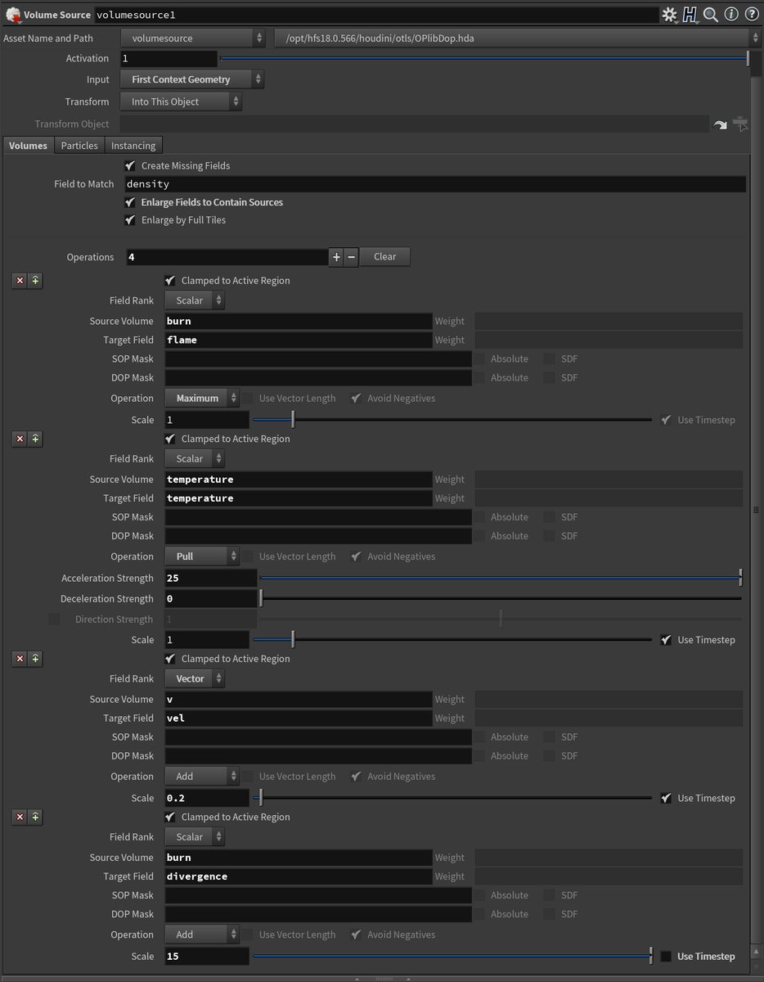
Task: Remove the v-to-vel operation with X
Action: (x=20, y=659)
